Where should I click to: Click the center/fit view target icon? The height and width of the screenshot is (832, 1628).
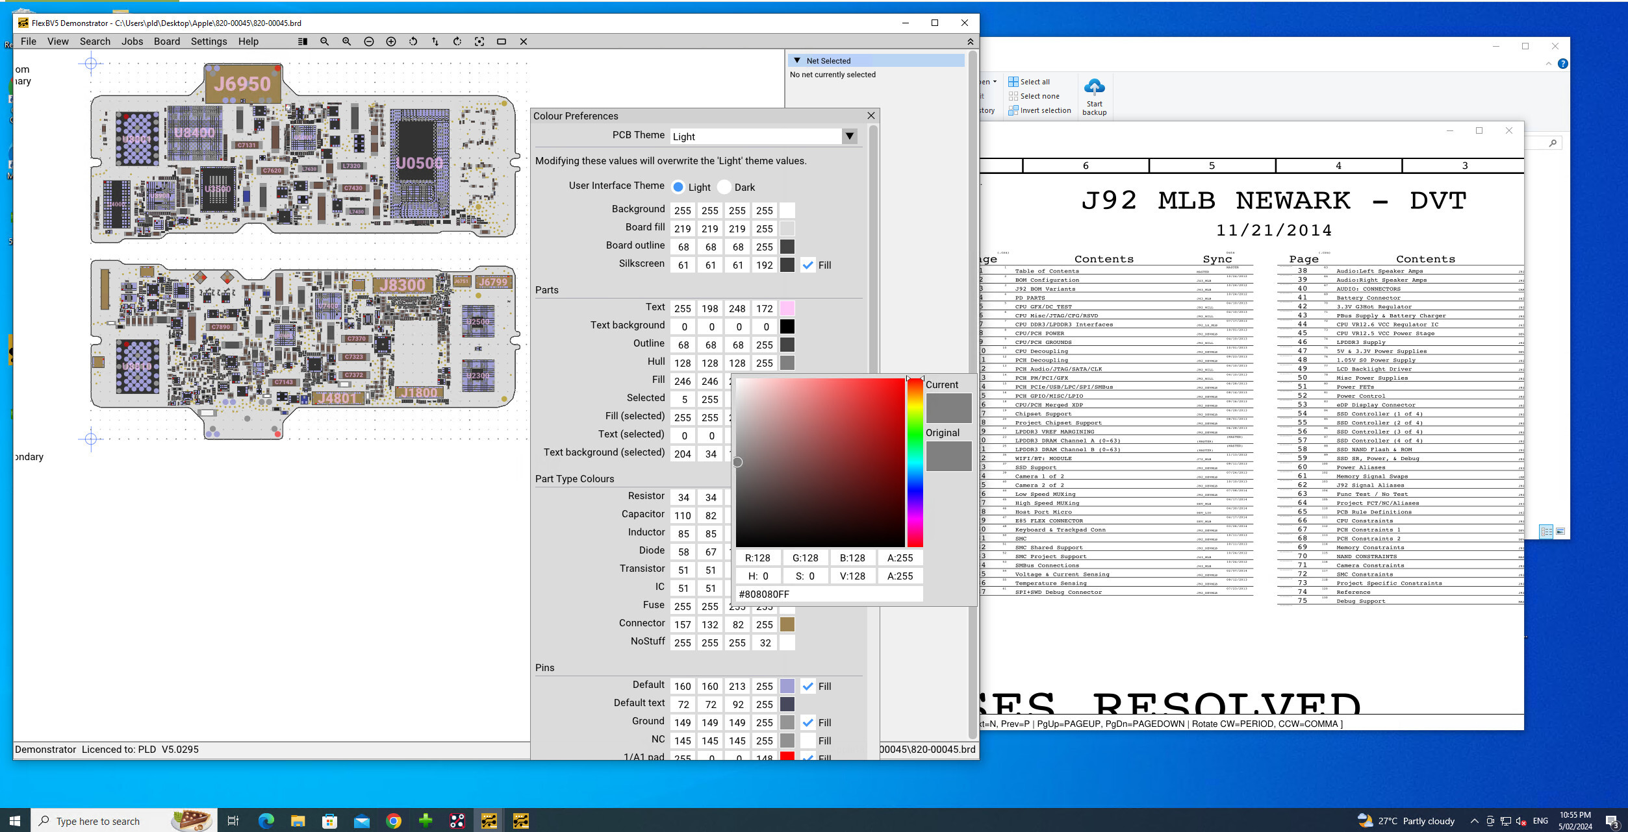click(479, 42)
